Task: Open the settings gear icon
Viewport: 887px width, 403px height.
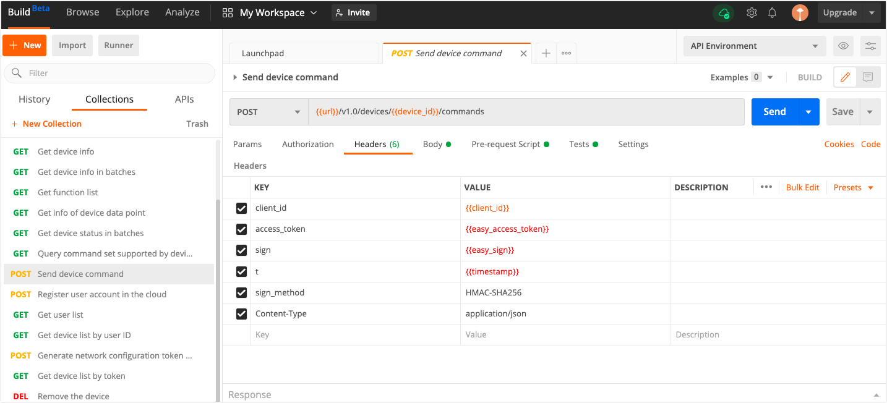Action: 752,13
